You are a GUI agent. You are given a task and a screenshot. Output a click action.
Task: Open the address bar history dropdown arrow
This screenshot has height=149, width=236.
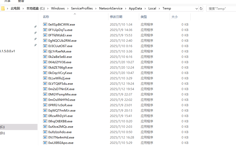(x=196, y=8)
